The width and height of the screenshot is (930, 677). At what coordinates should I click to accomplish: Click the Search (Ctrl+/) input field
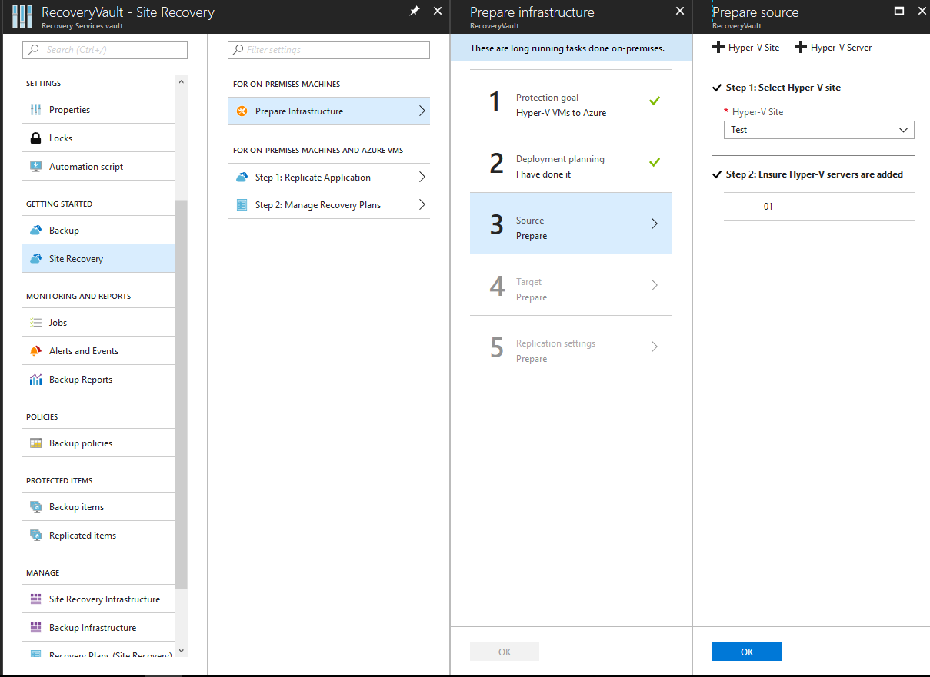[105, 50]
